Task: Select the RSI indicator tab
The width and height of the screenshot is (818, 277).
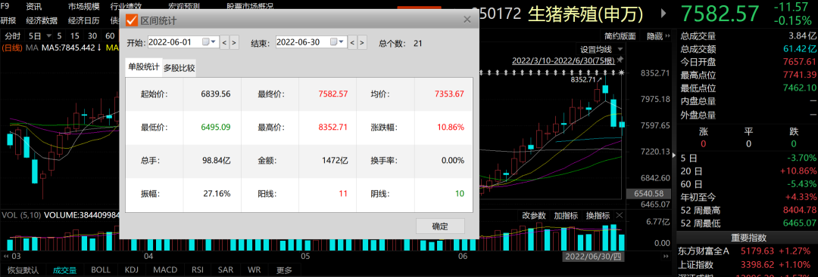Action: pos(197,270)
